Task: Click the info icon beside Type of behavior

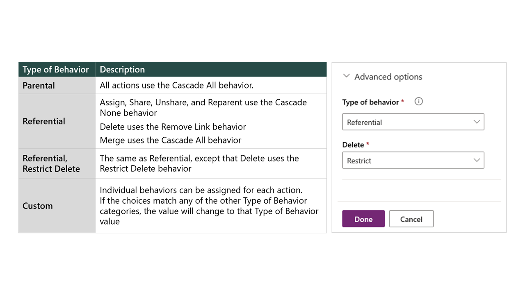Action: tap(418, 101)
